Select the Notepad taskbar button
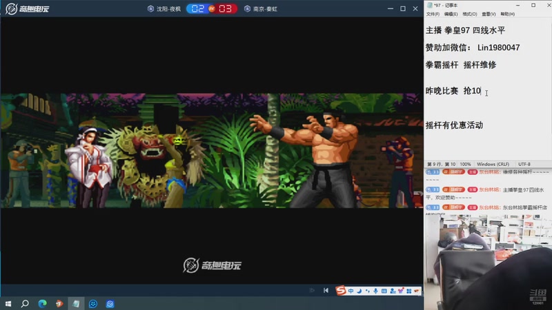 76,304
